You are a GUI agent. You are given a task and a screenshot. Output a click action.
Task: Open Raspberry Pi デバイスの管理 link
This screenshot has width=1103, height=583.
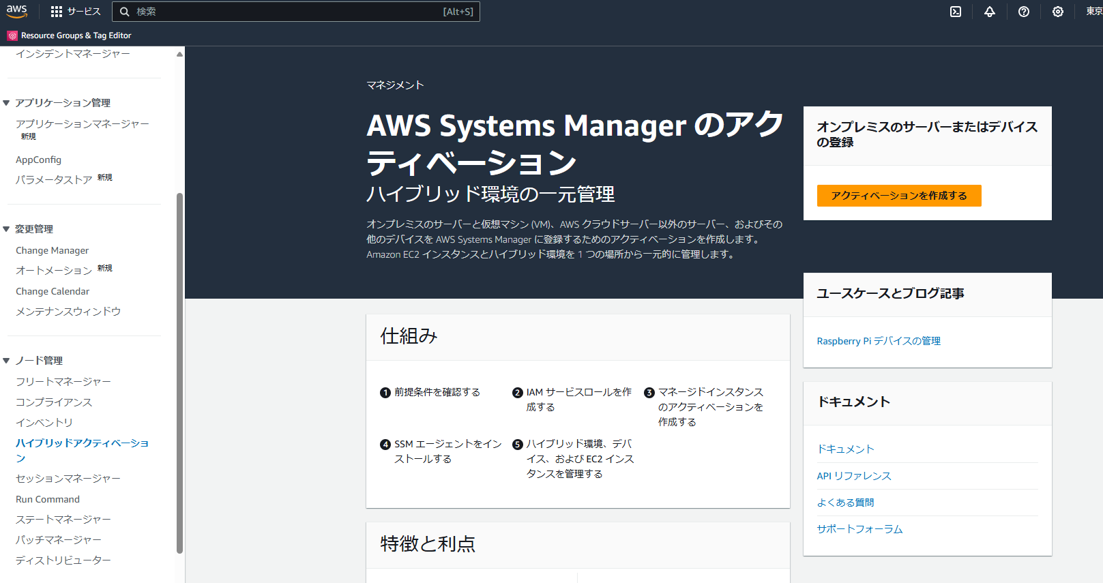(x=879, y=341)
